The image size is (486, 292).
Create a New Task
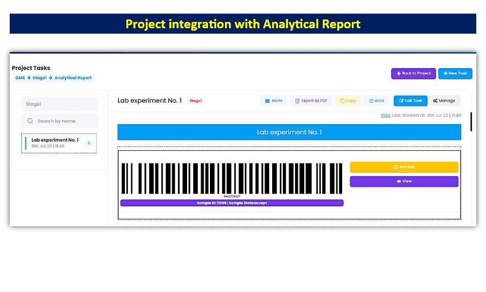[x=455, y=73]
